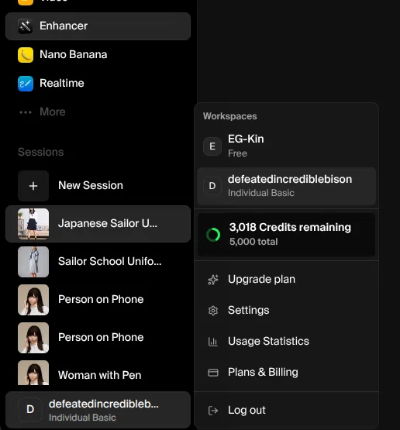
Task: Click the Workspaces heading text
Action: [x=230, y=116]
